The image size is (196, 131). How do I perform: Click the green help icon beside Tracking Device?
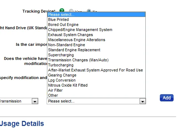click(x=62, y=10)
